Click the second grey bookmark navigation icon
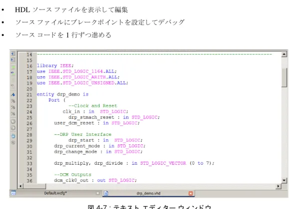This screenshot has height=209, width=289. (13, 107)
